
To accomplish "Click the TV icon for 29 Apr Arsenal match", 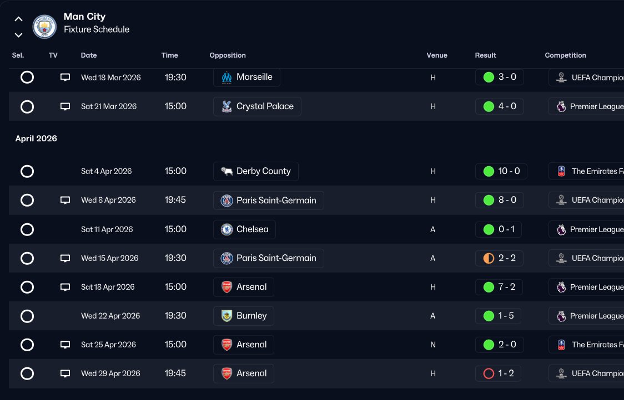I will click(x=65, y=373).
